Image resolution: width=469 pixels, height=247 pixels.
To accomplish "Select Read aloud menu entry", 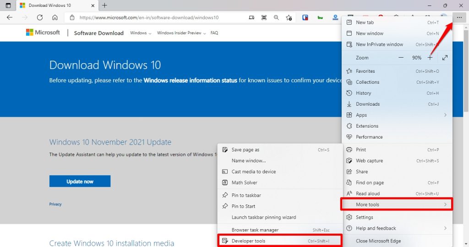I will click(397, 193).
